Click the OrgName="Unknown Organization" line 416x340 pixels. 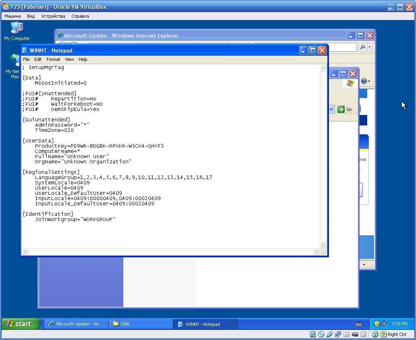click(83, 162)
